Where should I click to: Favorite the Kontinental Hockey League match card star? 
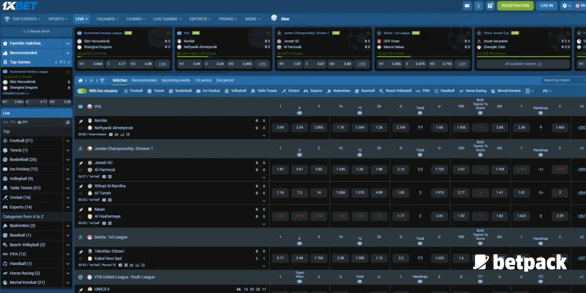pyautogui.click(x=167, y=33)
